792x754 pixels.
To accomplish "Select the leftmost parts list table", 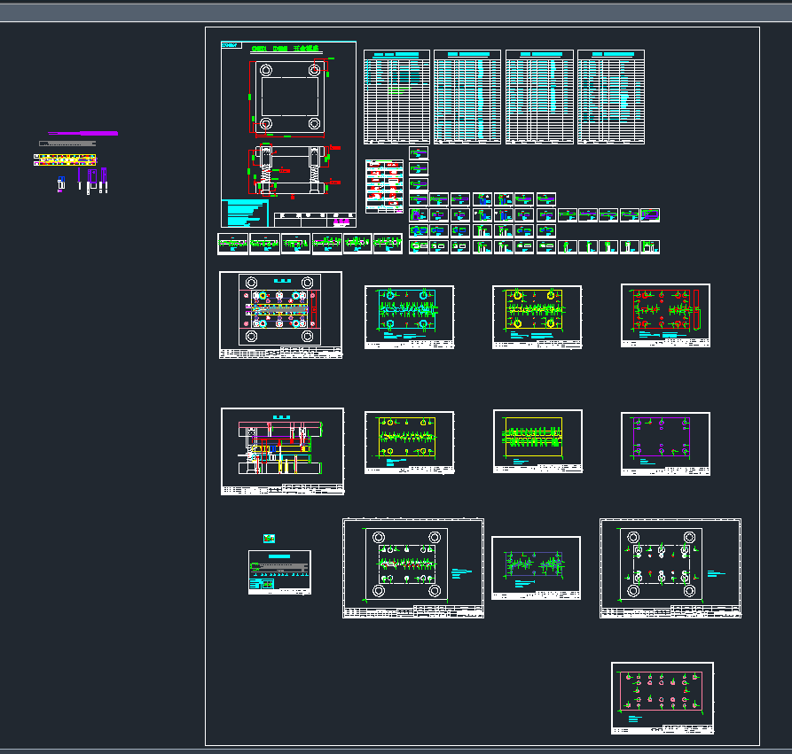I will [396, 97].
